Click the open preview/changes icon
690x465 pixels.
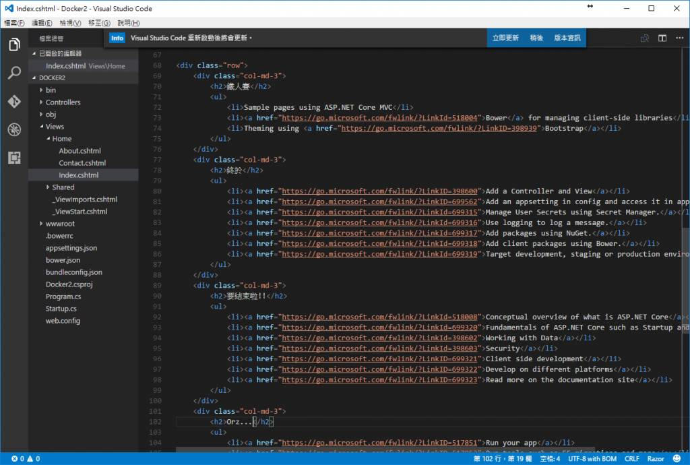(645, 38)
